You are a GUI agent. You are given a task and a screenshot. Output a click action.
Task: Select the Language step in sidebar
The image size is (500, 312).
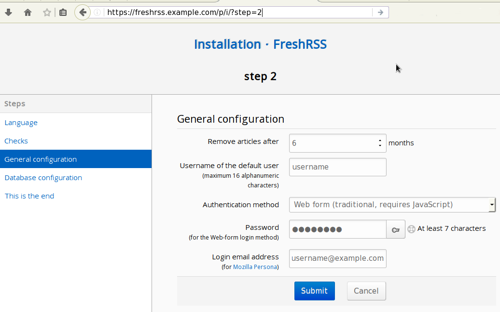21,123
